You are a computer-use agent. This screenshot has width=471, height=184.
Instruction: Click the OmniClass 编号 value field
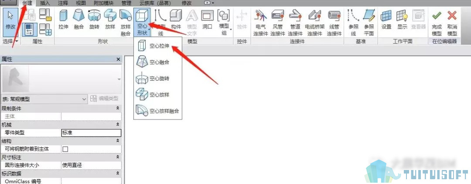[x=91, y=181]
